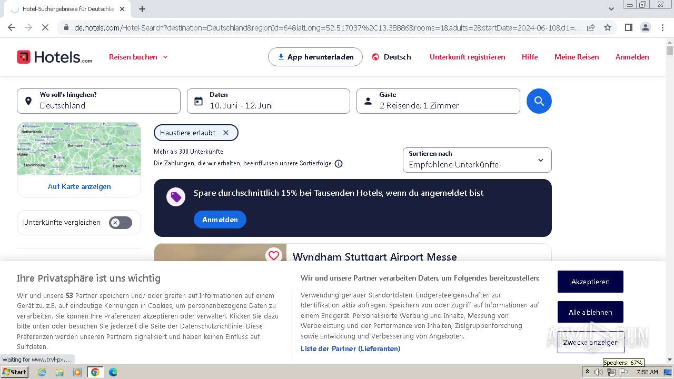Expand the Reisen buchen menu
Screen dimensions: 674x379
138,57
